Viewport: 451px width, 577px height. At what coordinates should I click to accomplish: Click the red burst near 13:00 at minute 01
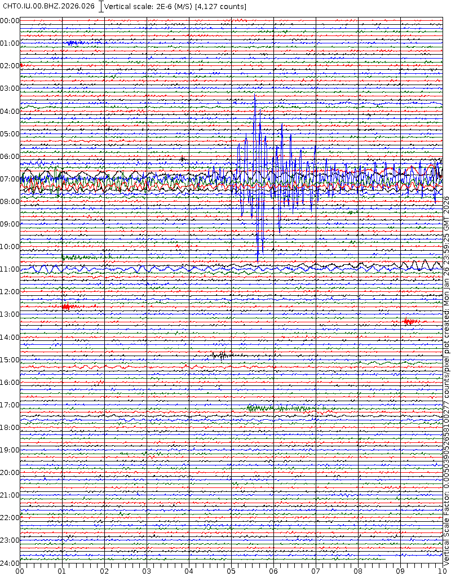coord(67,307)
